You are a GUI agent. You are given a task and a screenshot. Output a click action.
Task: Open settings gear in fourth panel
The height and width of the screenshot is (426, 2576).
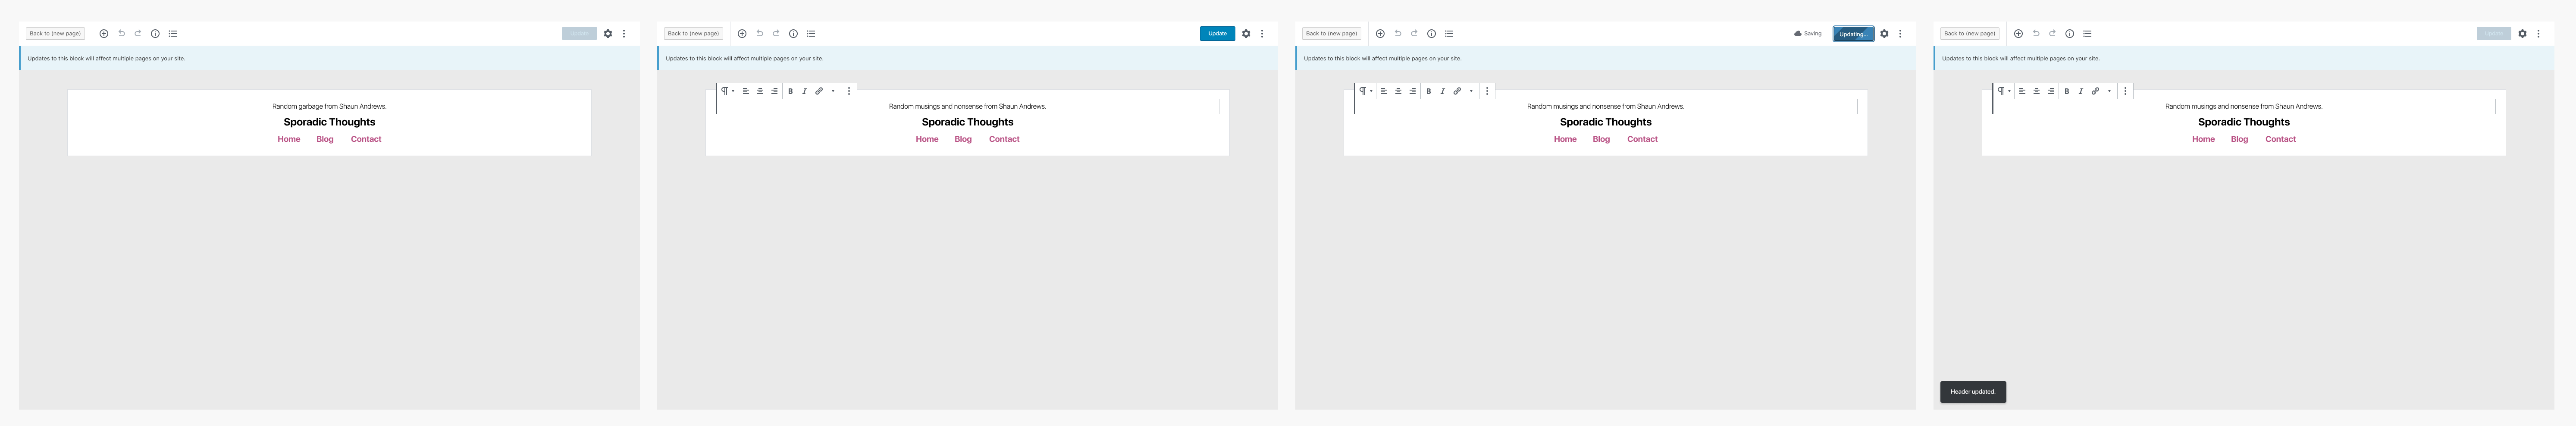point(2522,34)
